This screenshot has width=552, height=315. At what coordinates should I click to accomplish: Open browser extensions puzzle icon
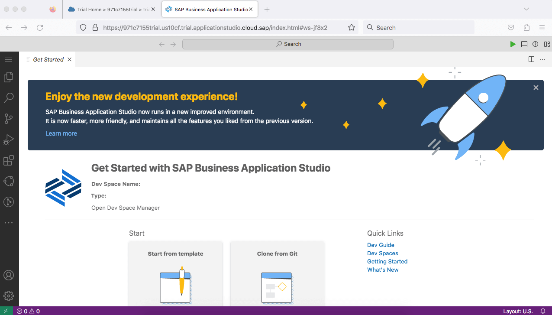coord(526,27)
